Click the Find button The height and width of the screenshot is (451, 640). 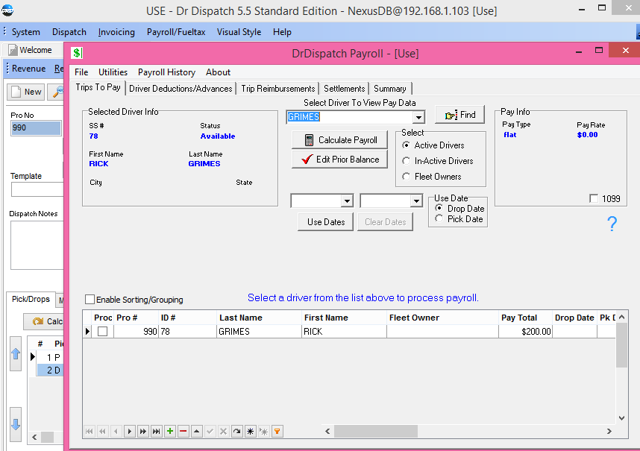(x=460, y=115)
